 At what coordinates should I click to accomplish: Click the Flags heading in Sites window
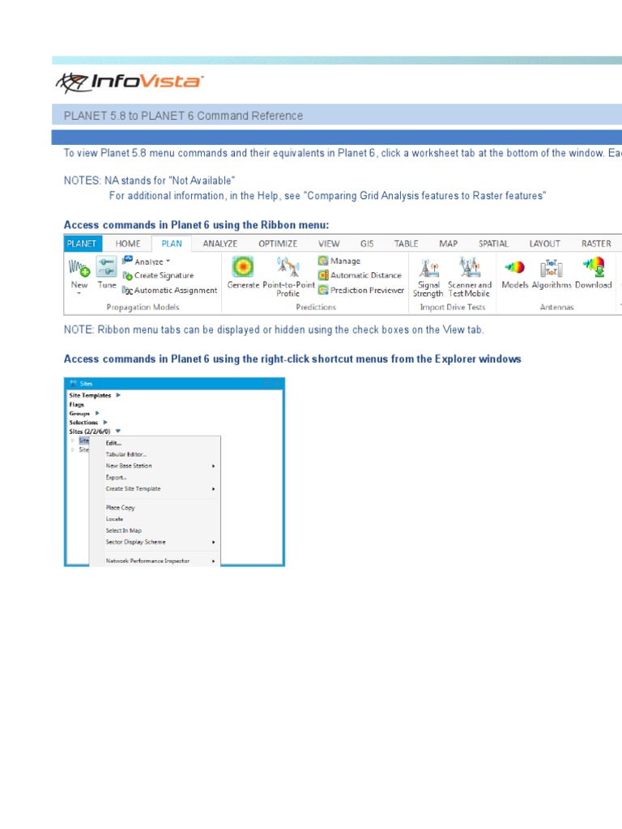pyautogui.click(x=77, y=405)
